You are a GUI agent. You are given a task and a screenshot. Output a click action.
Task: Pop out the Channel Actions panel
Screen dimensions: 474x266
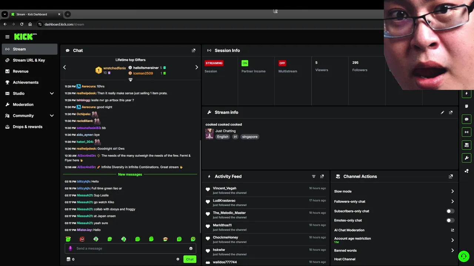point(451,177)
